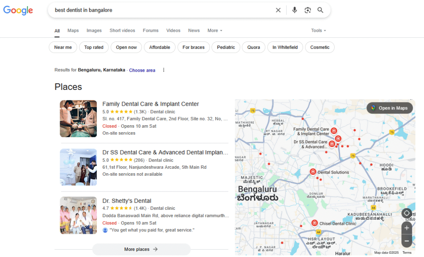Click the Dodda Banaswadi Main Rd address

click(166, 216)
